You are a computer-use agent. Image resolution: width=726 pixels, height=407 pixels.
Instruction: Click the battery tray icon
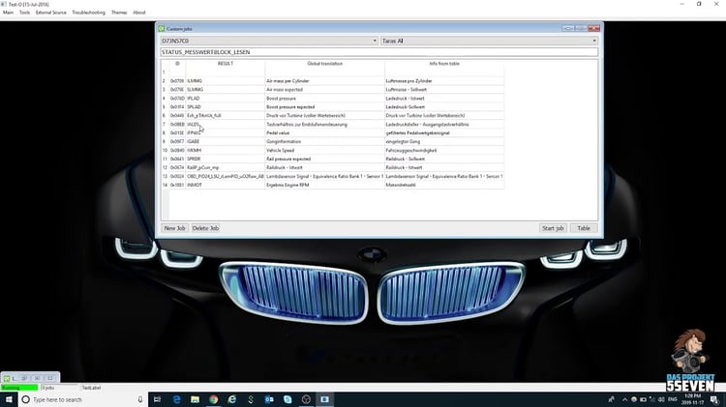(x=643, y=399)
